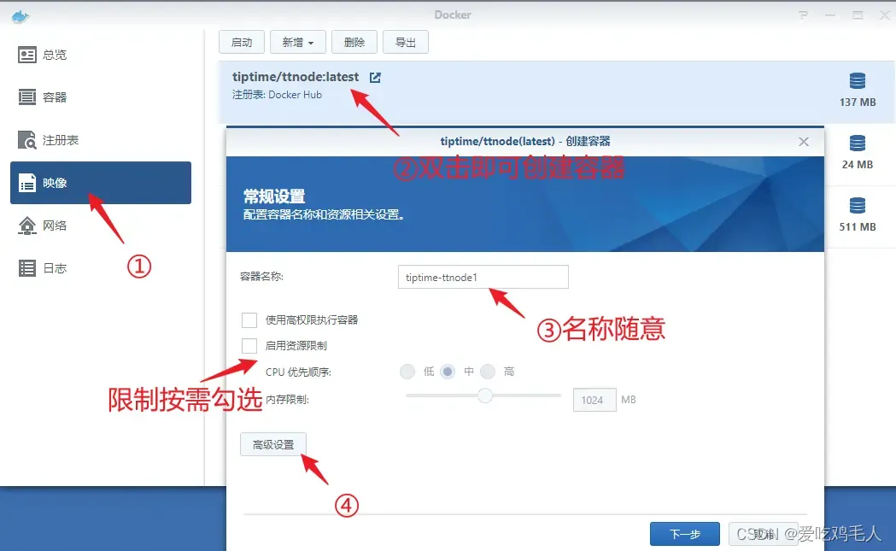Image resolution: width=896 pixels, height=551 pixels.
Task: Select the tiptime/ttnode:latest image row
Action: pyautogui.click(x=557, y=92)
